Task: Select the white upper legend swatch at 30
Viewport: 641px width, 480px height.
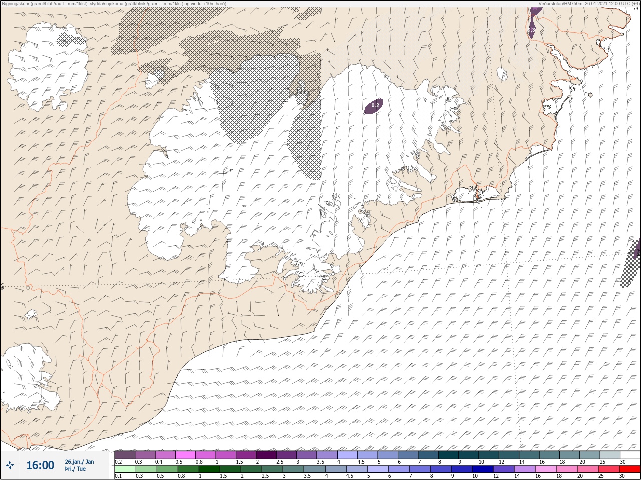Action: pos(630,455)
